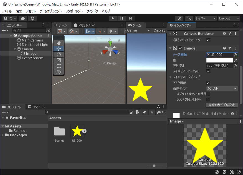243x175 pixels.
Task: Switch to the コンソール tab
Action: point(37,107)
